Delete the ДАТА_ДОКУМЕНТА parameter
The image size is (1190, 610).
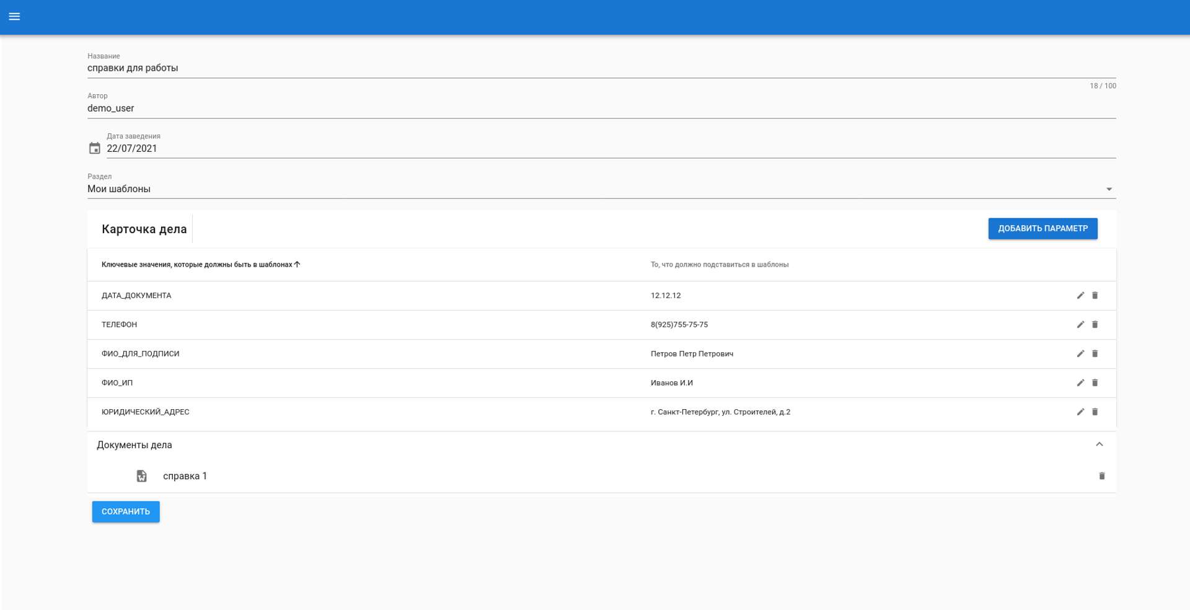pos(1095,296)
